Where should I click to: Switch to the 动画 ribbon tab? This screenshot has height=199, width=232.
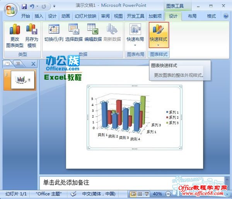[x=66, y=16]
